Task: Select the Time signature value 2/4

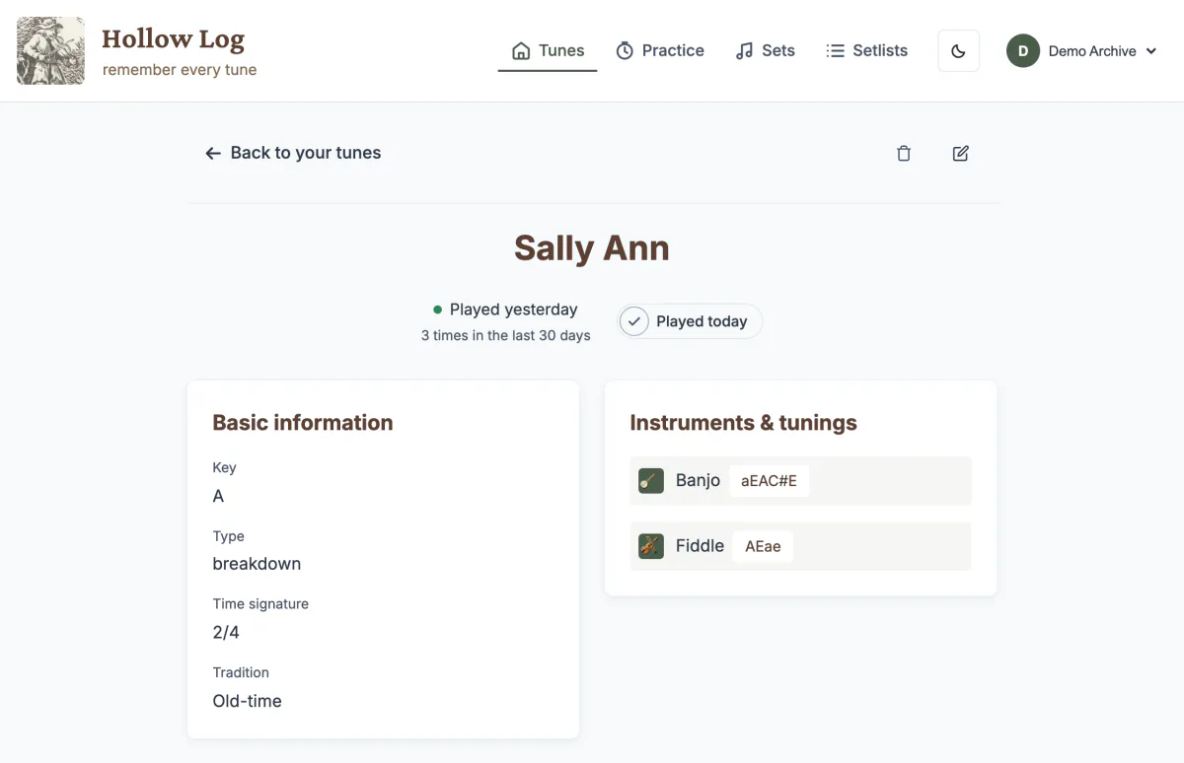Action: point(226,633)
